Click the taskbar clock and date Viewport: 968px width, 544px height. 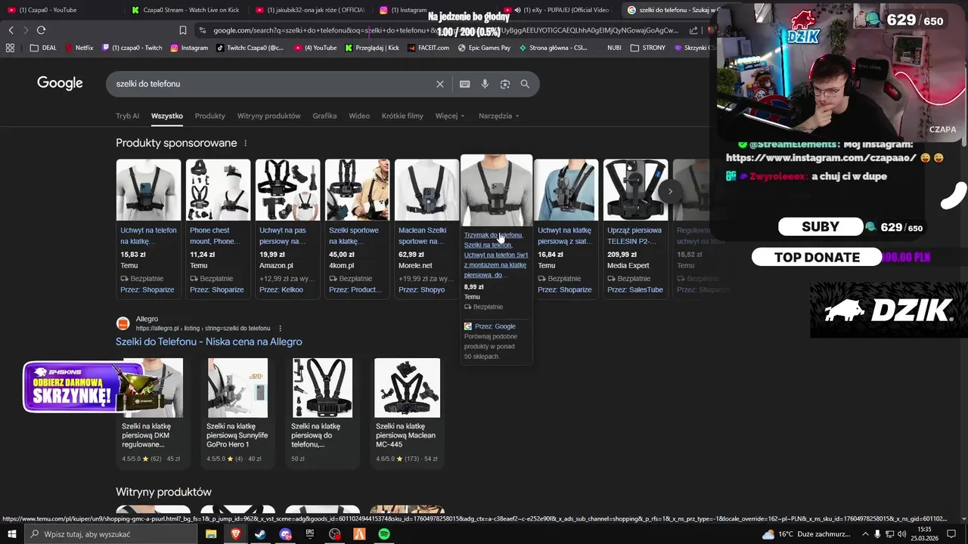tap(924, 534)
